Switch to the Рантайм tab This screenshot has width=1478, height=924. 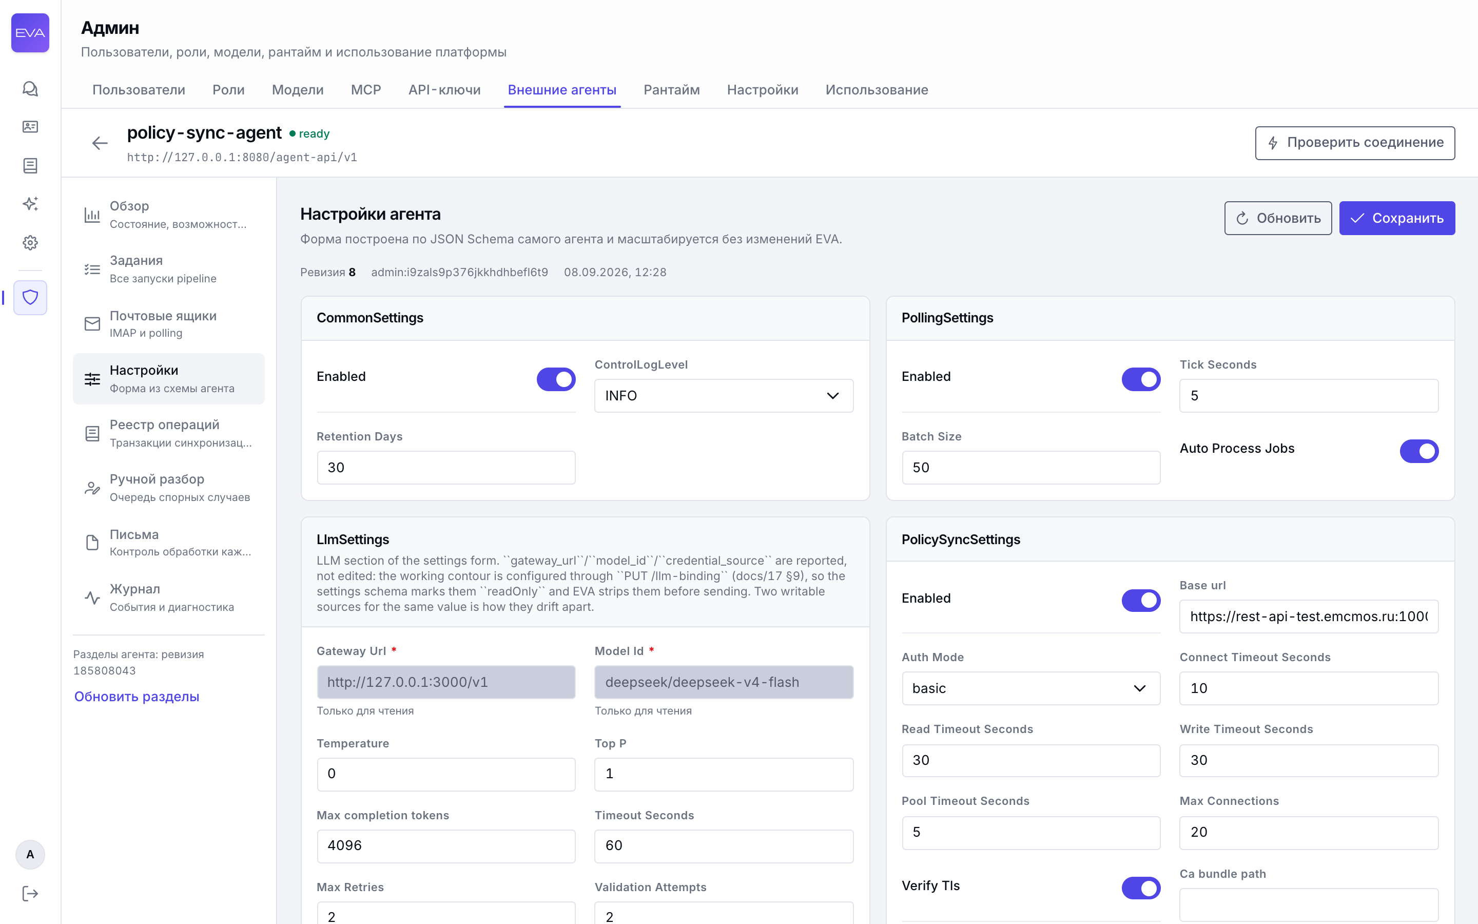[x=671, y=90]
